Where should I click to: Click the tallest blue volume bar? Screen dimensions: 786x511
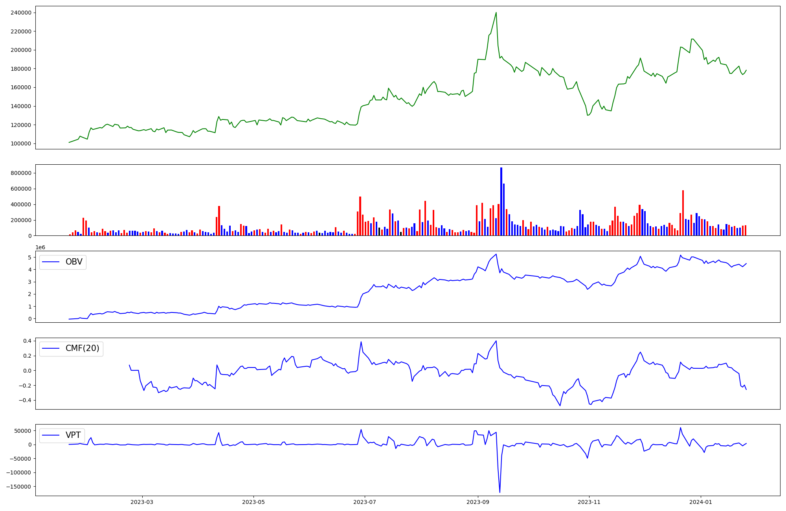click(501, 201)
